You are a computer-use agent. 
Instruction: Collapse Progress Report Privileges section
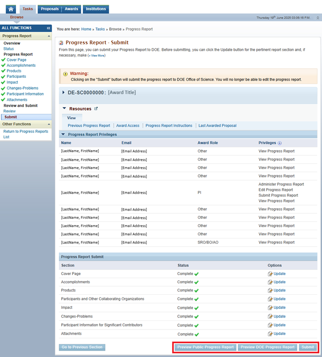coord(63,135)
